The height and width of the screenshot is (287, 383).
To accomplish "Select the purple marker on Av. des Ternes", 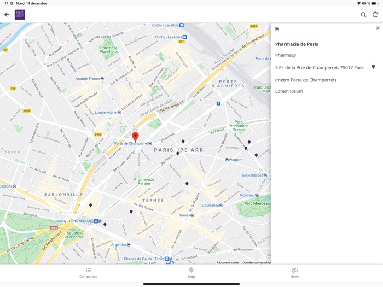I will click(x=131, y=212).
